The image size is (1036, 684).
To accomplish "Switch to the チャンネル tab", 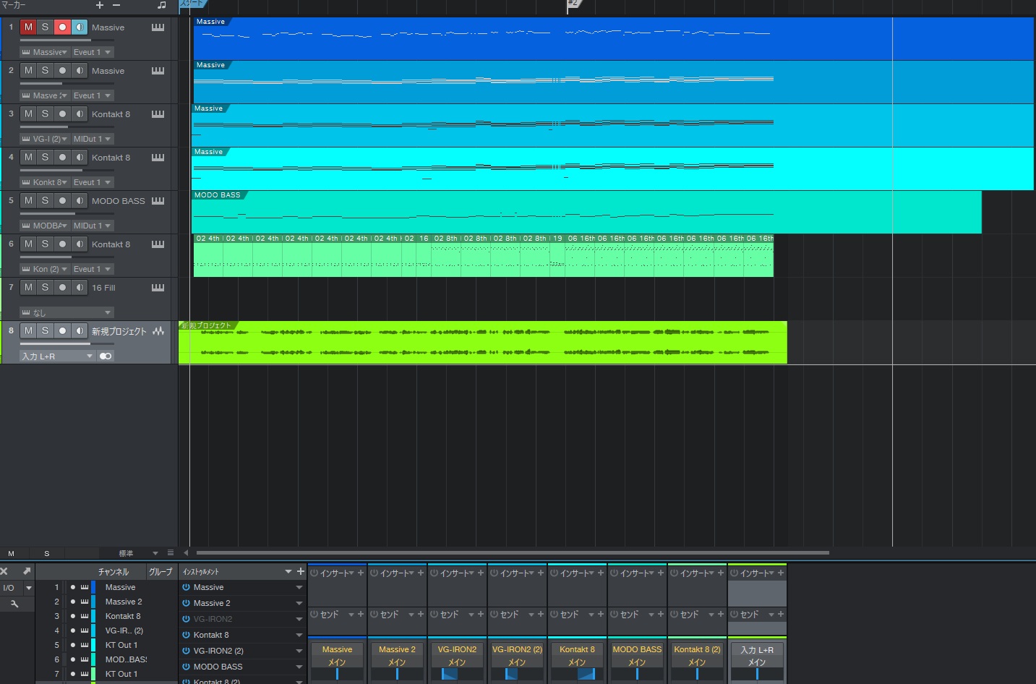I will tap(113, 572).
